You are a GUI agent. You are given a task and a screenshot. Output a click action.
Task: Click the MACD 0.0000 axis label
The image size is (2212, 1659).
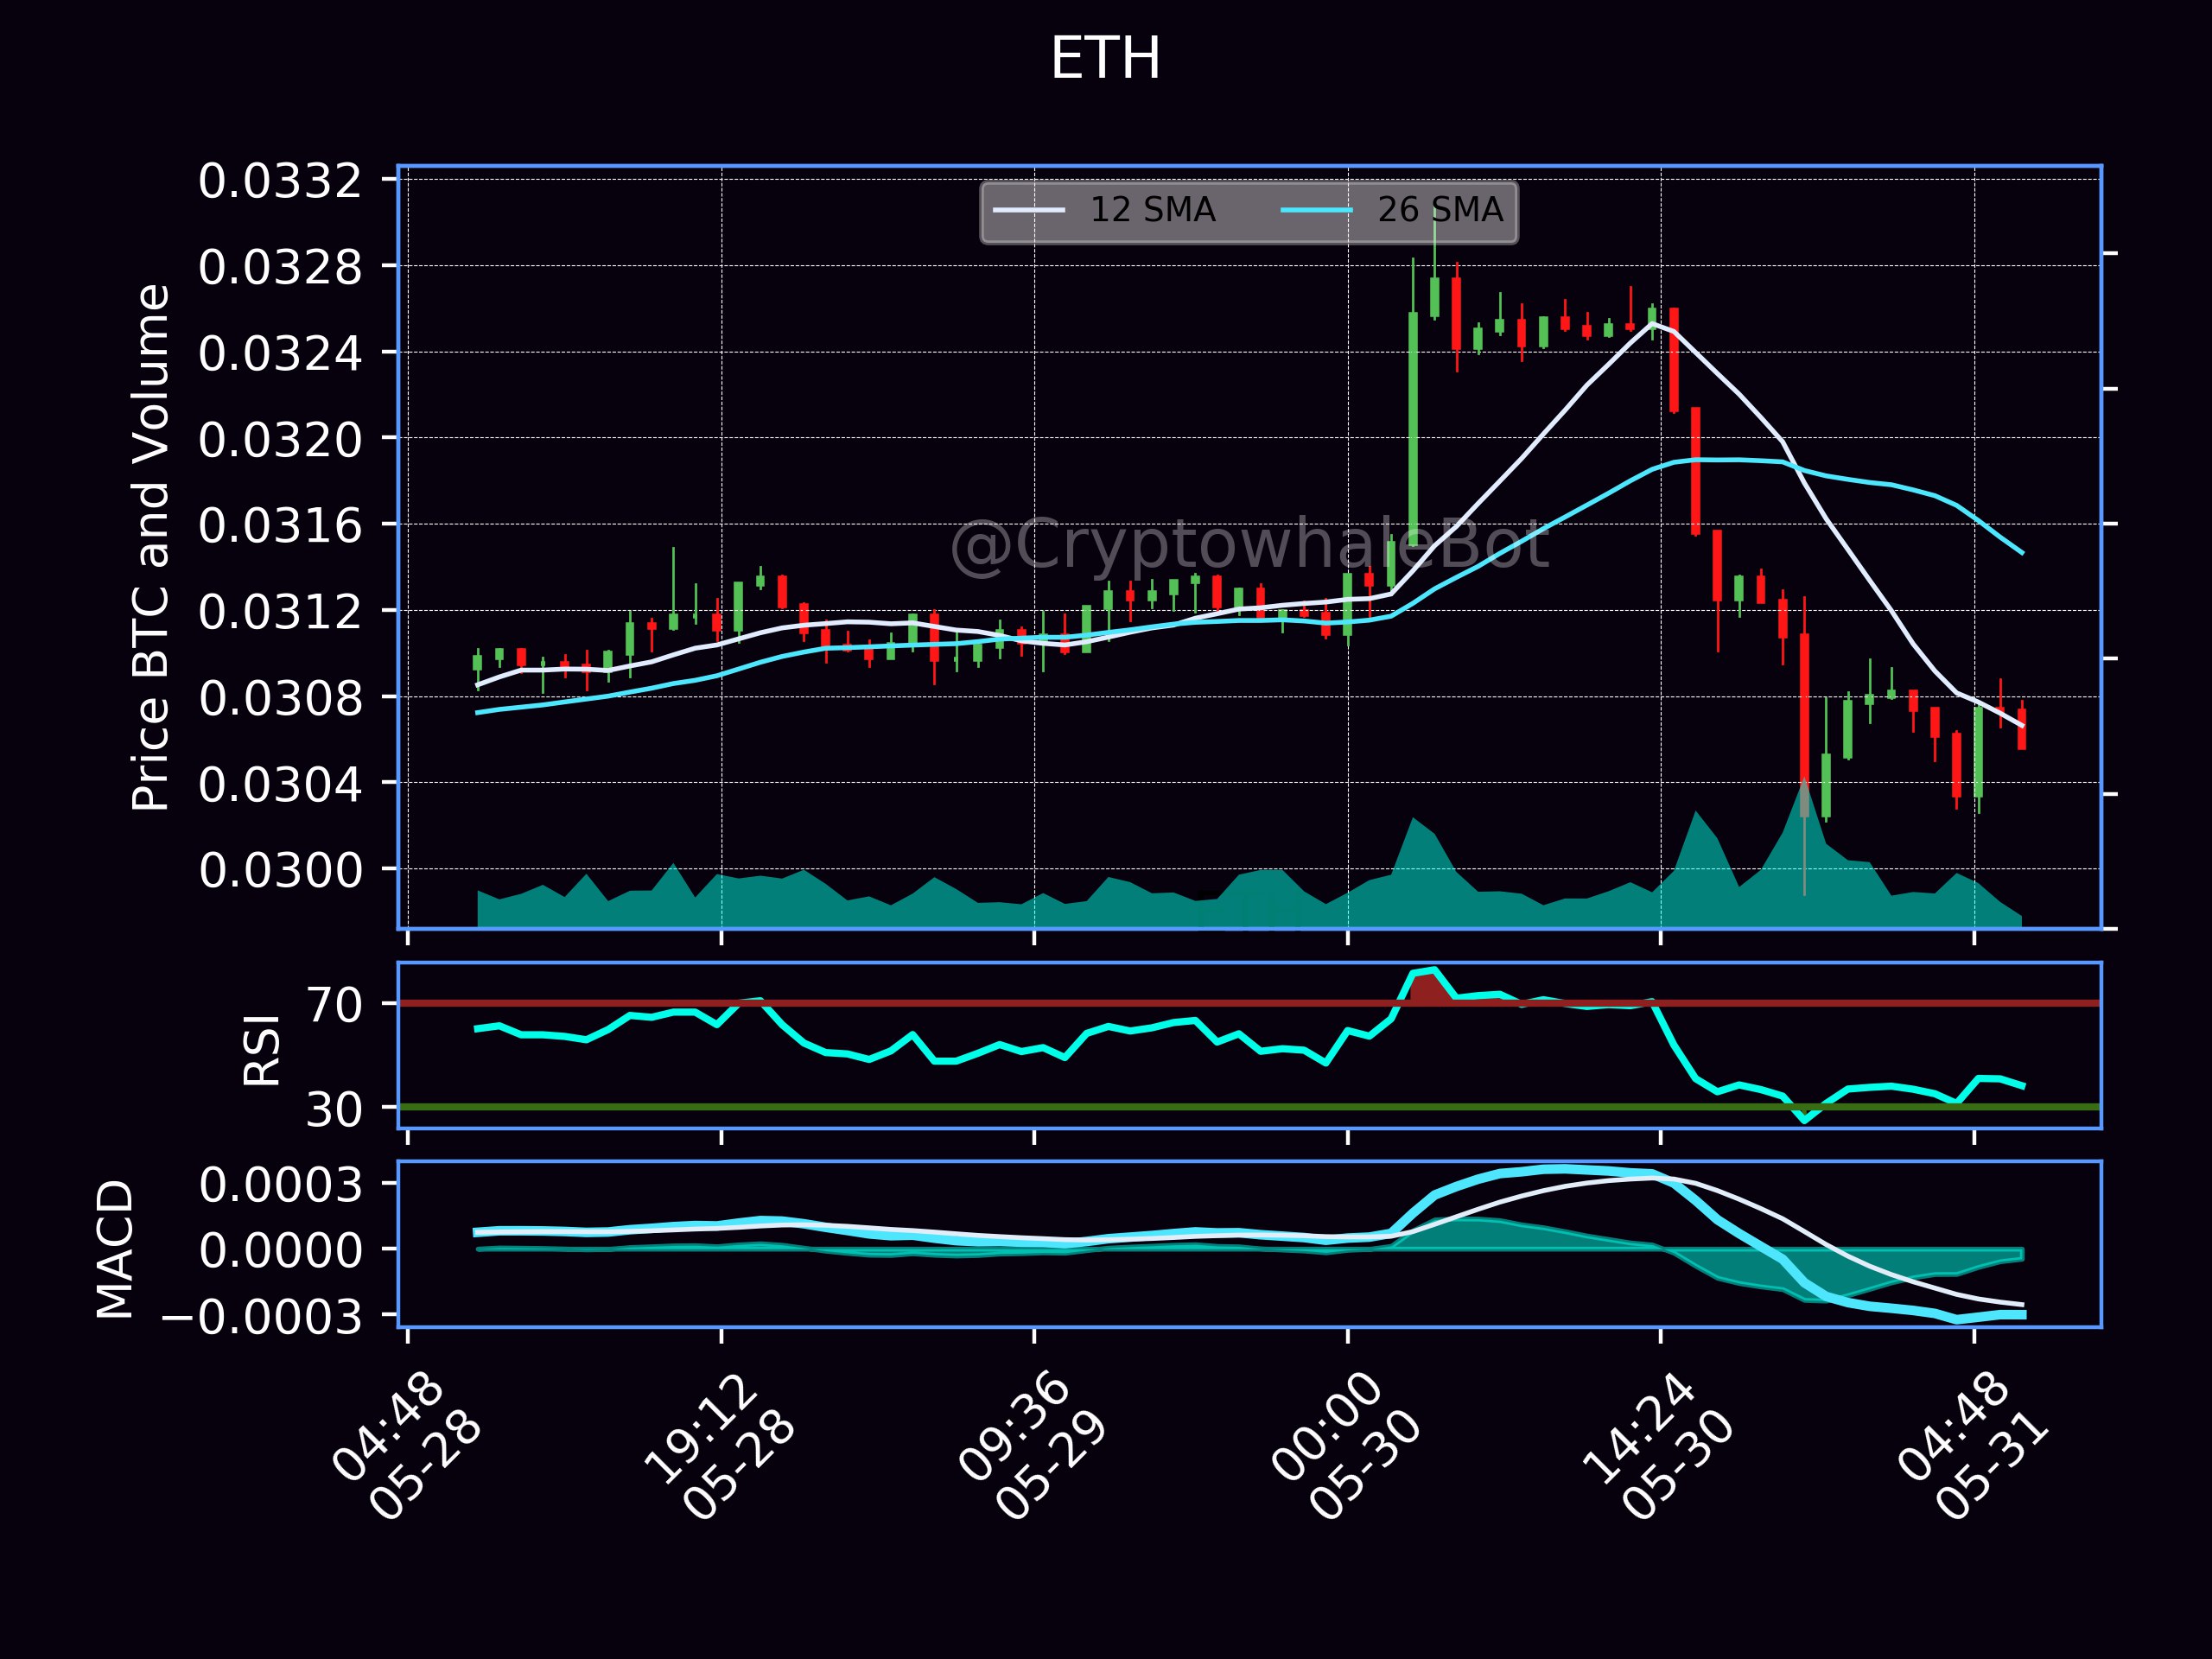tap(280, 1251)
